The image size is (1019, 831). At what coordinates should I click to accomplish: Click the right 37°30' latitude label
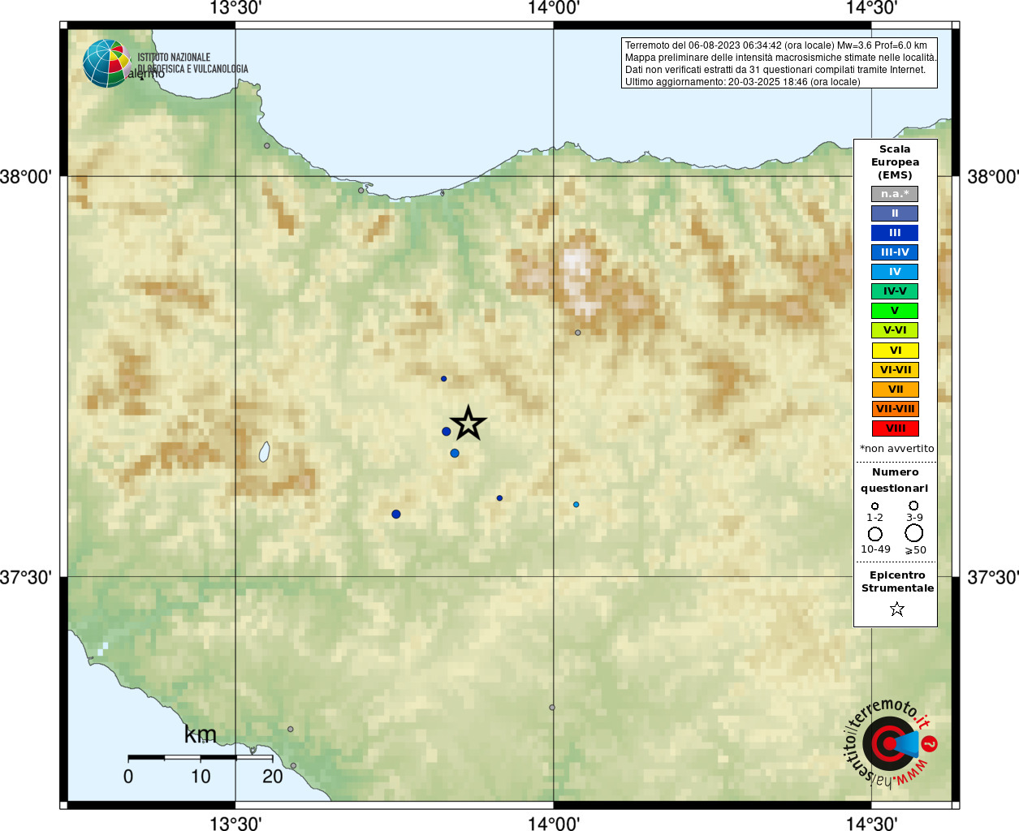992,578
